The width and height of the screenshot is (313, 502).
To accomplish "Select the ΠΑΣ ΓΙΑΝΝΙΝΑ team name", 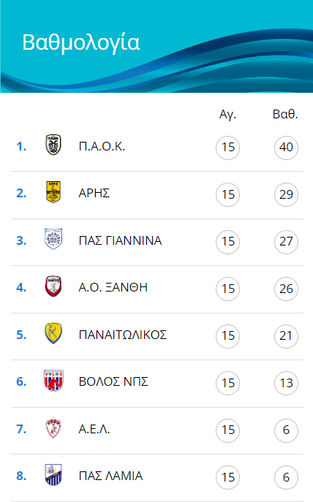I will (120, 240).
